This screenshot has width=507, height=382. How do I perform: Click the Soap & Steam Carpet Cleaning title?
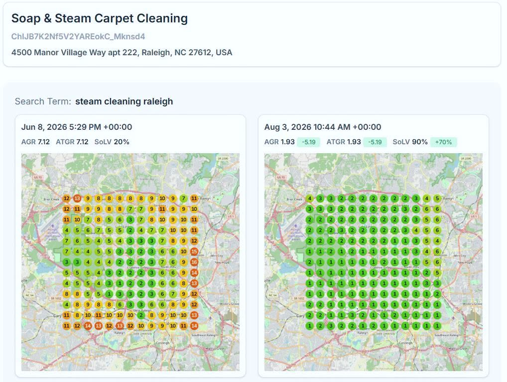tap(100, 18)
